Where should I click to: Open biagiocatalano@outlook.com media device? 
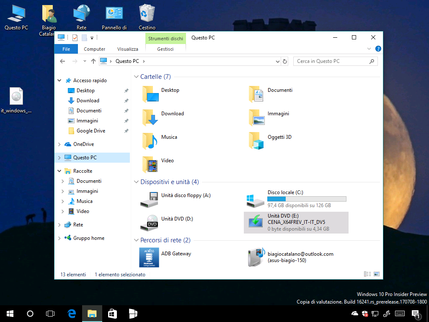tap(290, 257)
